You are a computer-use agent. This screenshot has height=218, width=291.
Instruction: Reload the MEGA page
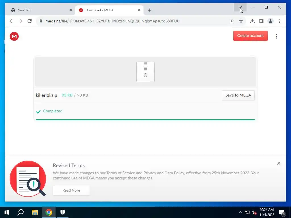30,21
